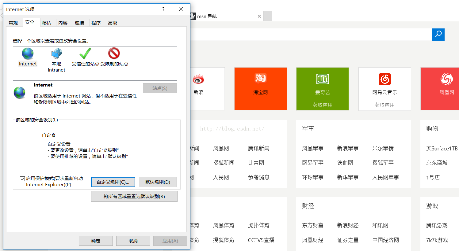Click the 自定义级别(C)... button

(113, 182)
